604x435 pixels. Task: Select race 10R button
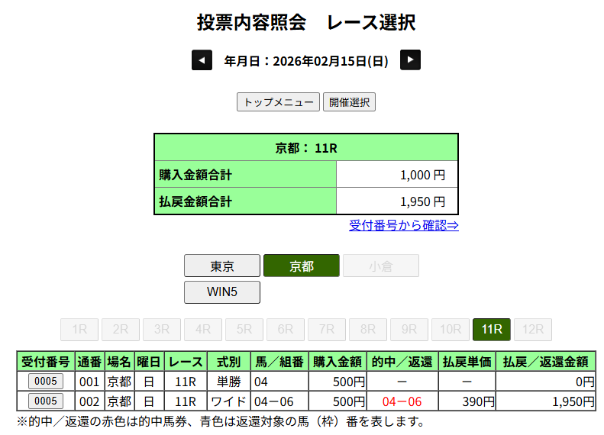click(x=450, y=330)
